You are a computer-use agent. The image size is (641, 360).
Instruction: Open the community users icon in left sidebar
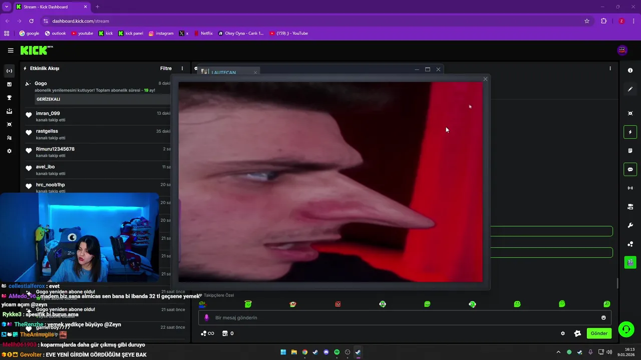coord(9,137)
